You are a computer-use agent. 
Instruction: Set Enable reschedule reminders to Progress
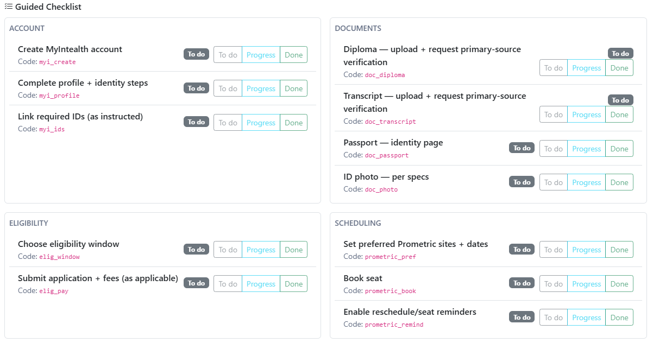pyautogui.click(x=586, y=317)
